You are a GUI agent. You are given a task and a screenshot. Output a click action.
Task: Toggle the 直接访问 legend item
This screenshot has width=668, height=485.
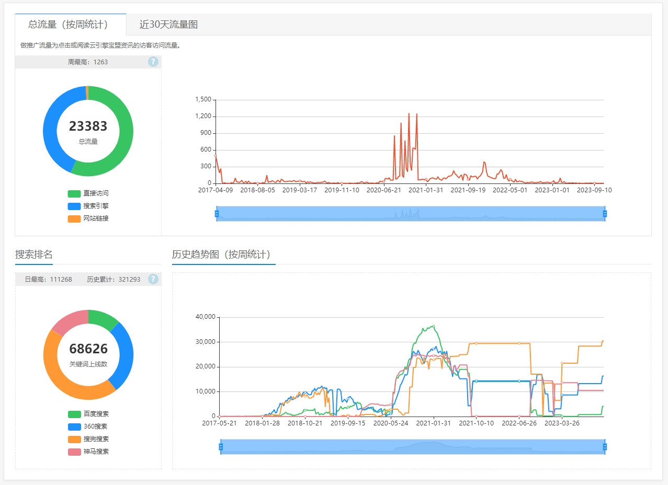[88, 193]
